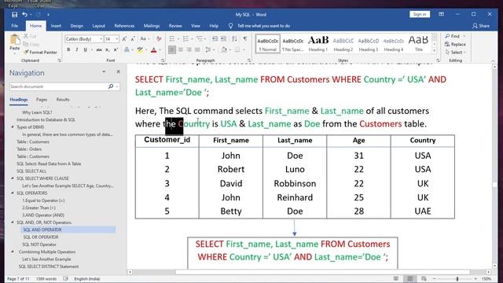Save the document with the floppy icon
The height and width of the screenshot is (283, 503).
[14, 14]
